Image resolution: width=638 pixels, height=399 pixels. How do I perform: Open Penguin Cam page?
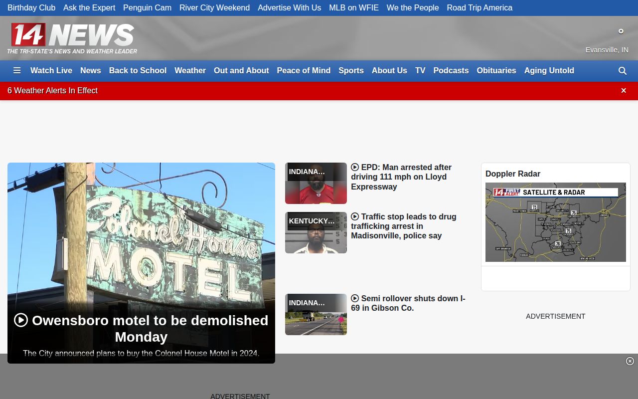147,8
